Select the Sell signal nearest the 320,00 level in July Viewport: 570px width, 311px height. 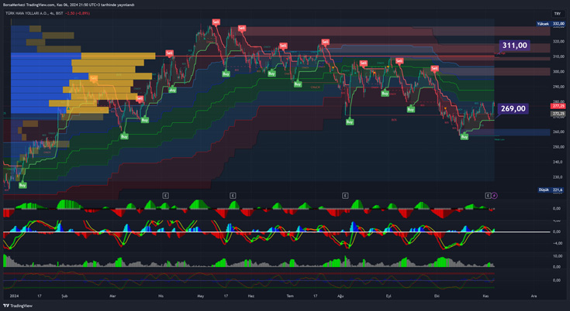pyautogui.click(x=325, y=42)
